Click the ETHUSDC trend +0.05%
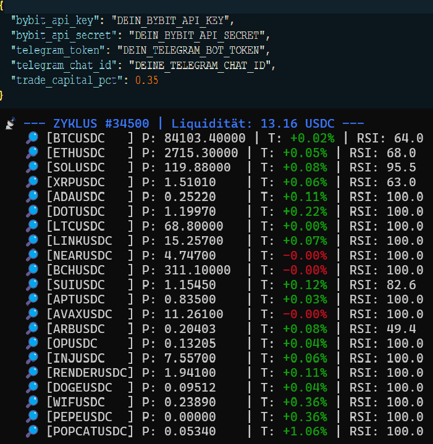The height and width of the screenshot is (444, 433). tap(305, 153)
